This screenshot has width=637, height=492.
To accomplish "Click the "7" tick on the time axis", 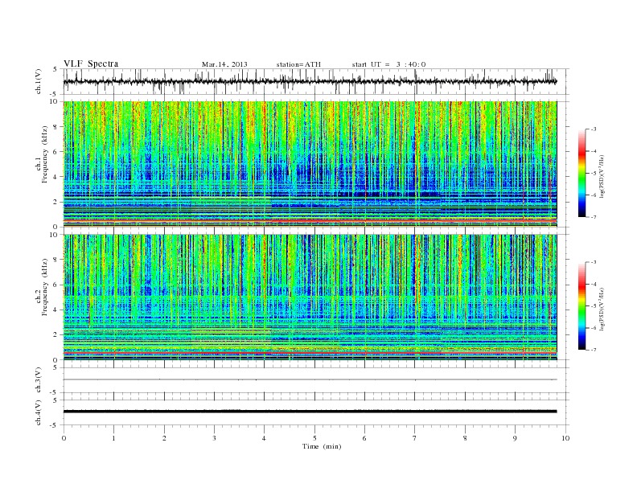I will [x=415, y=438].
